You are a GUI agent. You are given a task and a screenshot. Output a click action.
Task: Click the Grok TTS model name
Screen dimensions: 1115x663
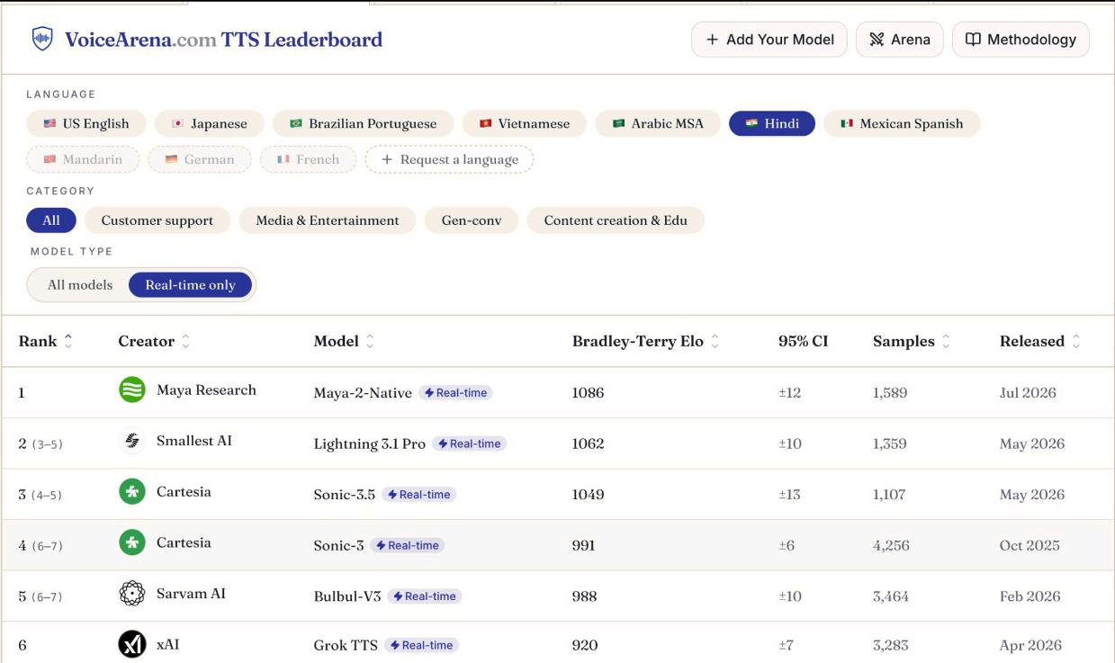coord(346,645)
